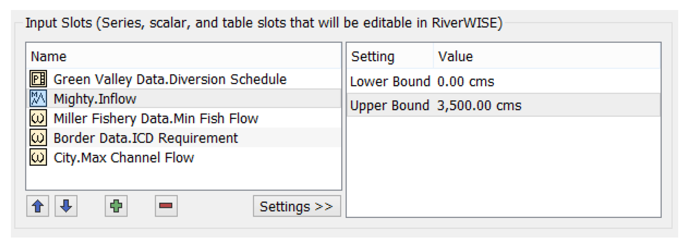Collapse settings using the Settings >> button

click(296, 206)
